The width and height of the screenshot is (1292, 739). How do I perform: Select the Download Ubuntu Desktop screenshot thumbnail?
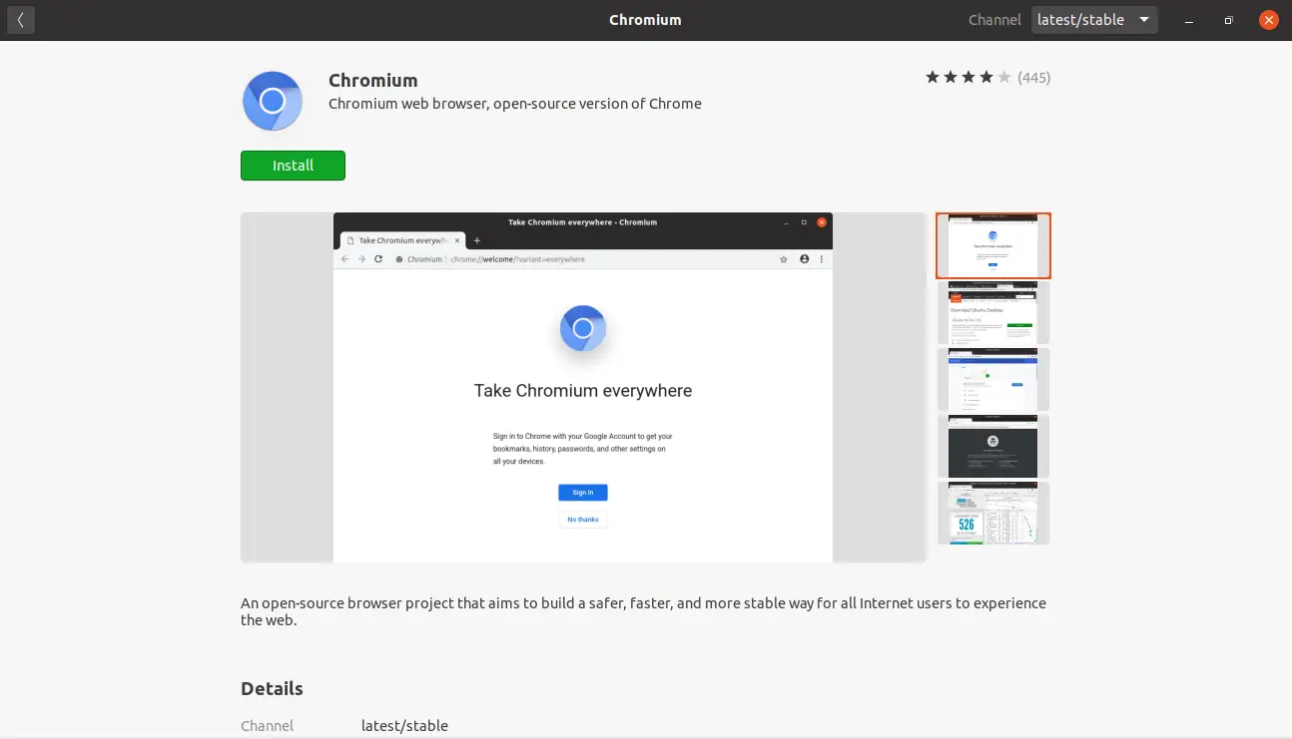coord(993,312)
